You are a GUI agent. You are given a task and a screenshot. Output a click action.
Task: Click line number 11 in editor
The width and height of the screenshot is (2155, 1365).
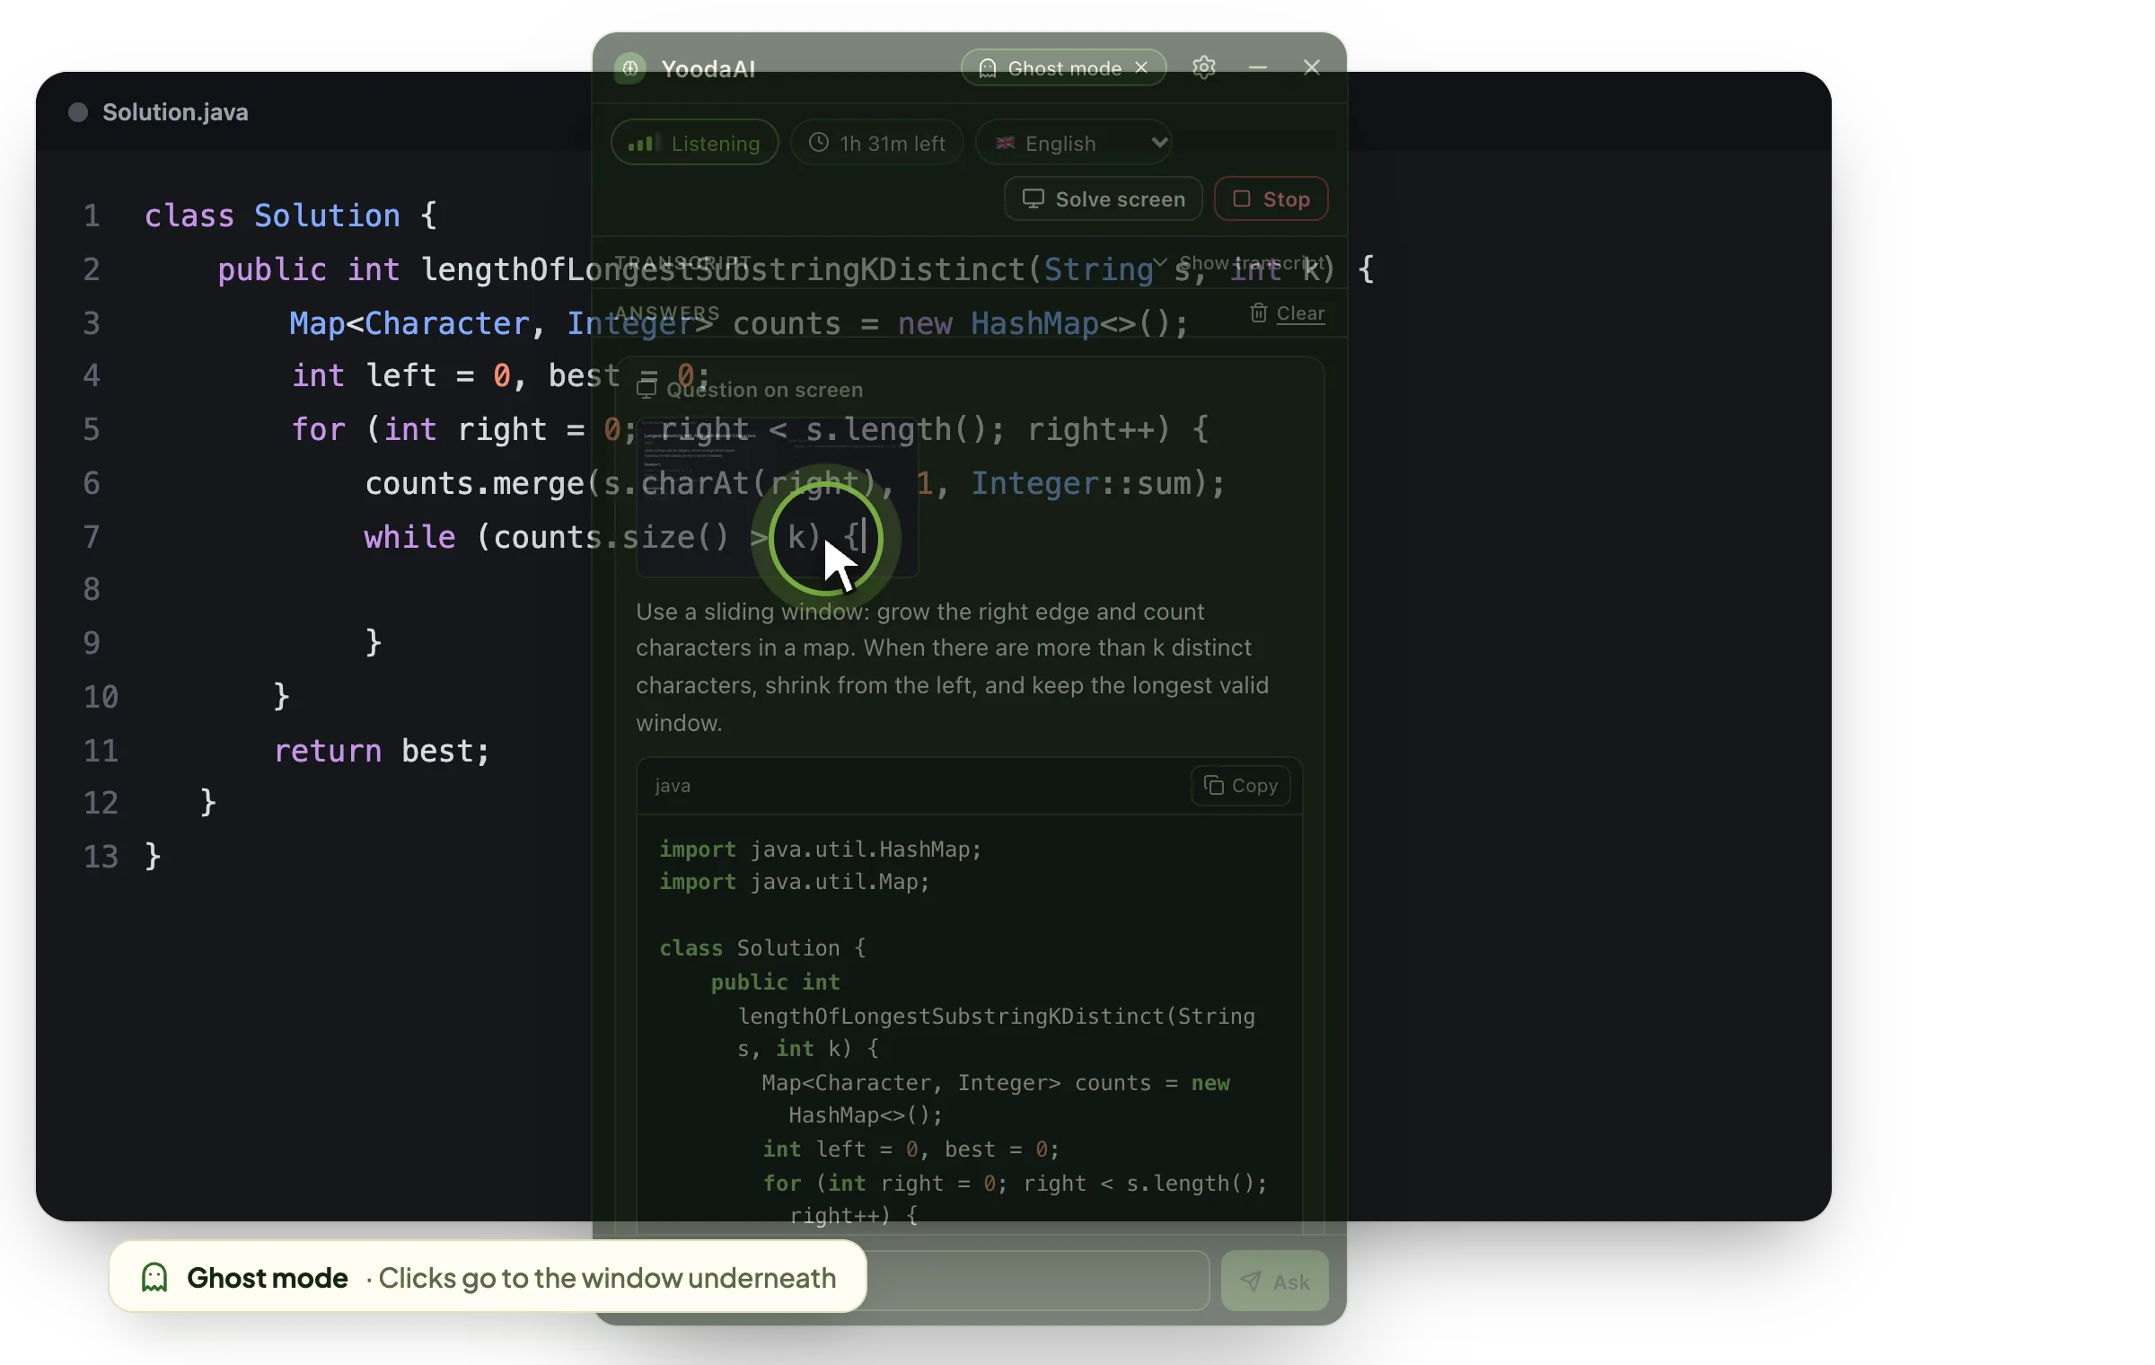101,751
